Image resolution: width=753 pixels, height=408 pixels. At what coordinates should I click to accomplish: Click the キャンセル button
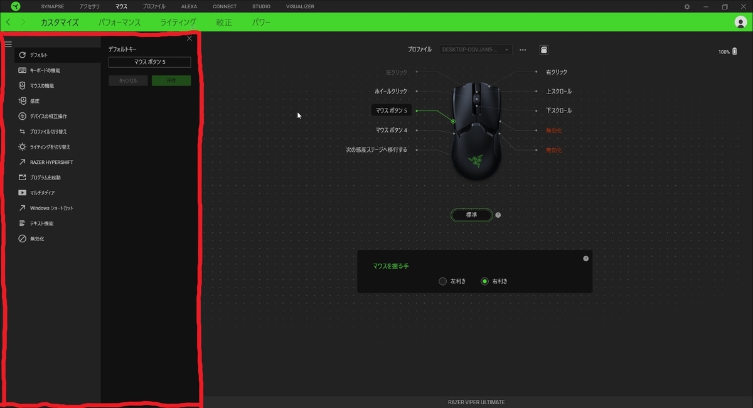128,81
